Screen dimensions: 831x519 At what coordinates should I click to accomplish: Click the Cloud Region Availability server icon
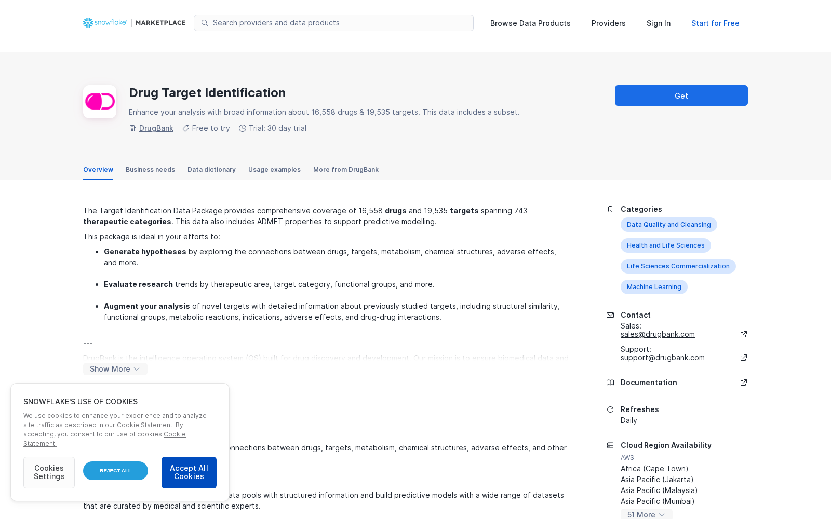pos(610,445)
